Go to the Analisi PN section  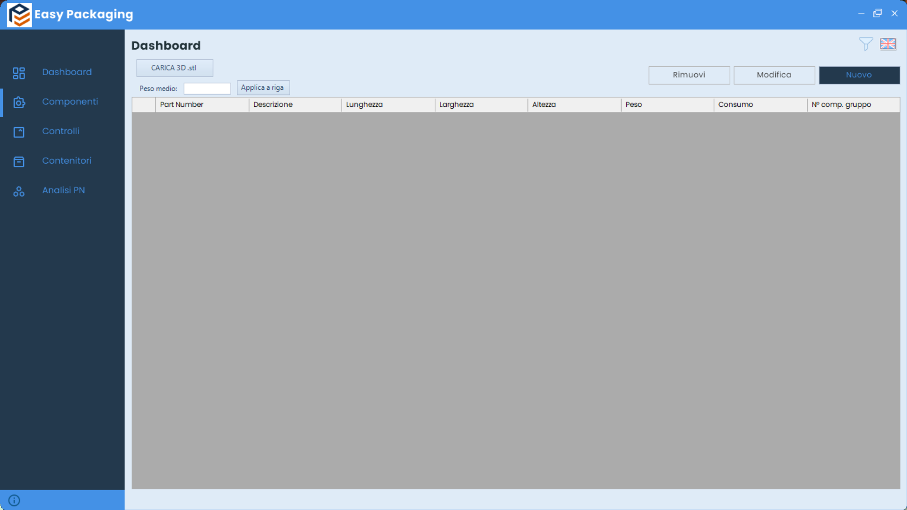pyautogui.click(x=63, y=190)
